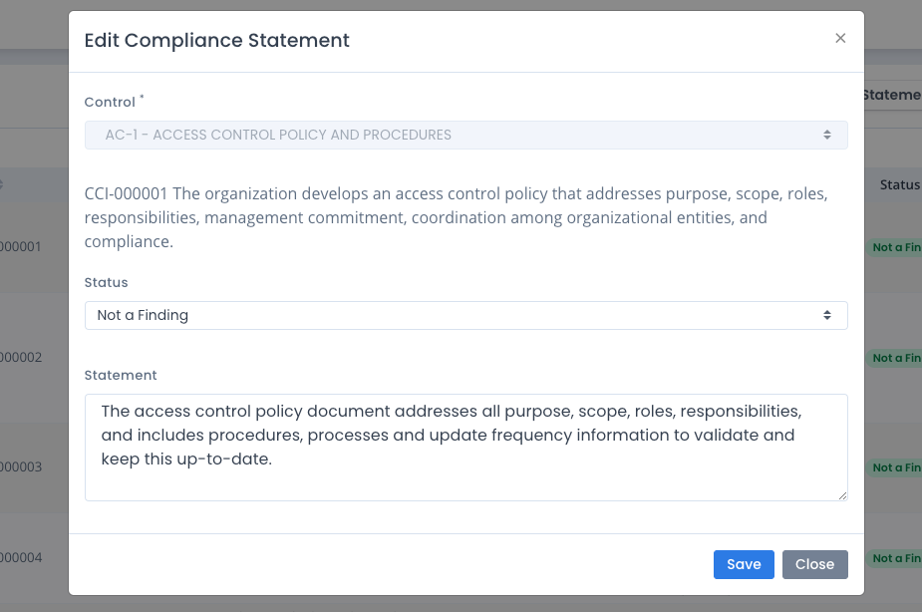Click inside the Statement text area
922x612 pixels.
pyautogui.click(x=466, y=448)
